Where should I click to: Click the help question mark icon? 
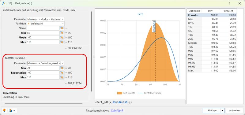(229, 3)
